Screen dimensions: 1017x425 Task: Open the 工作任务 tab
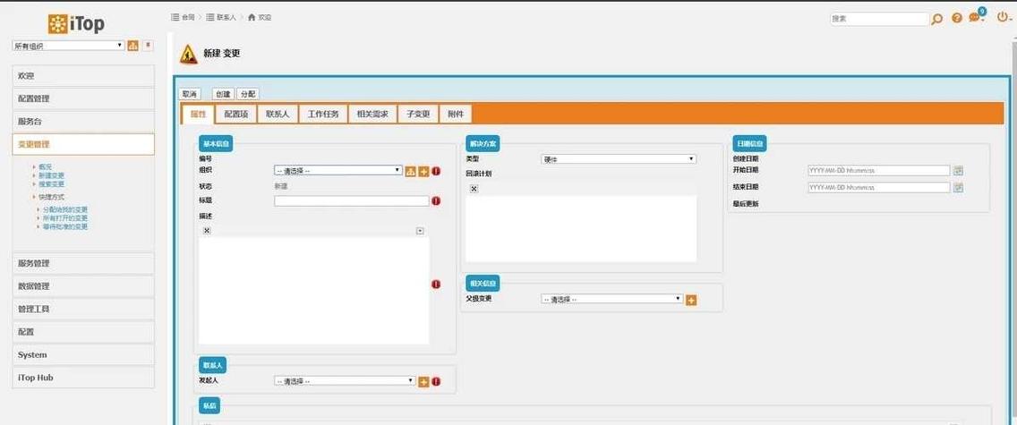point(323,114)
